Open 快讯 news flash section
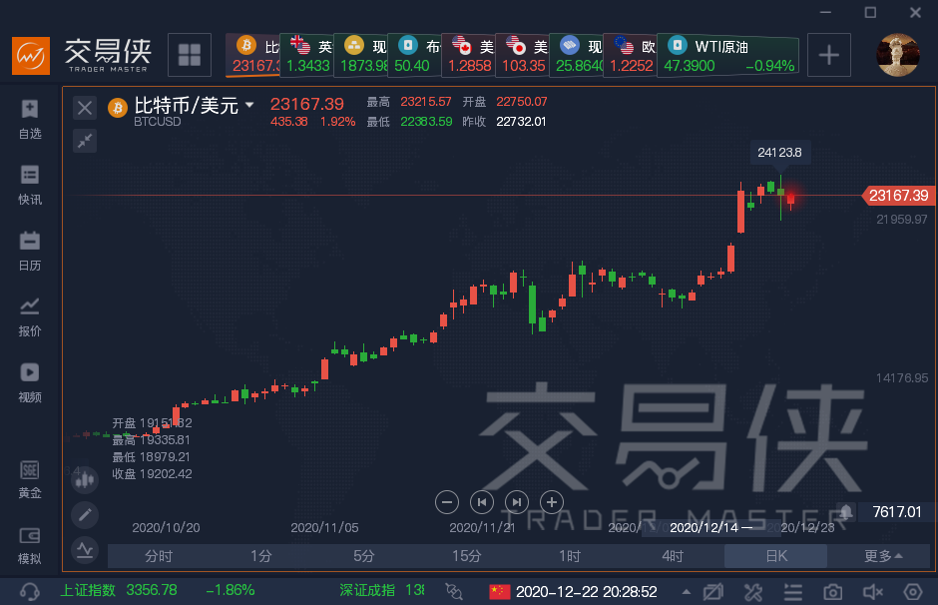 tap(29, 186)
